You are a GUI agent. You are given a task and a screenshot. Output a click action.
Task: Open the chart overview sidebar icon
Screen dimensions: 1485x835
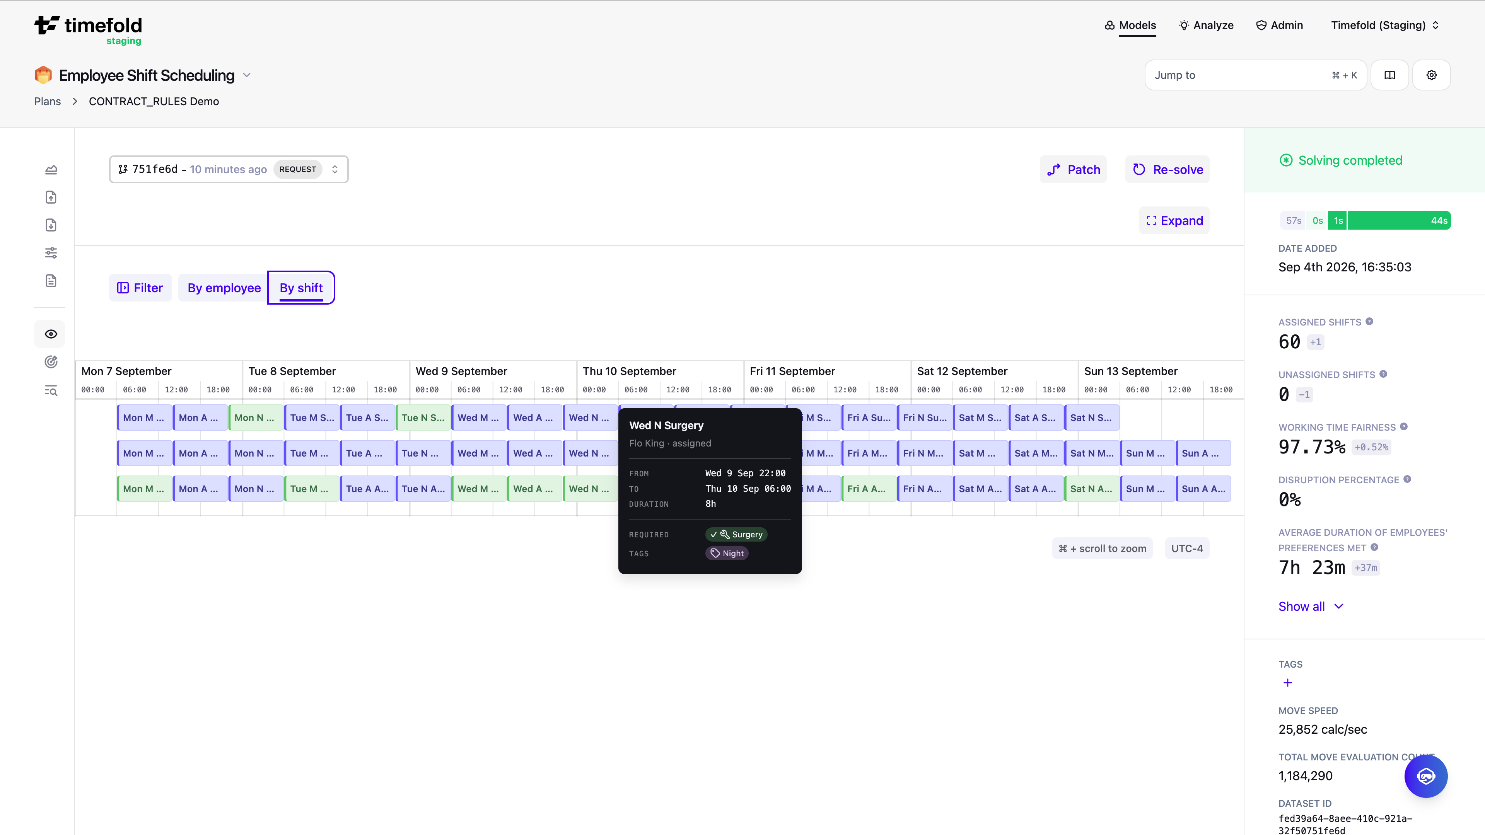point(51,169)
